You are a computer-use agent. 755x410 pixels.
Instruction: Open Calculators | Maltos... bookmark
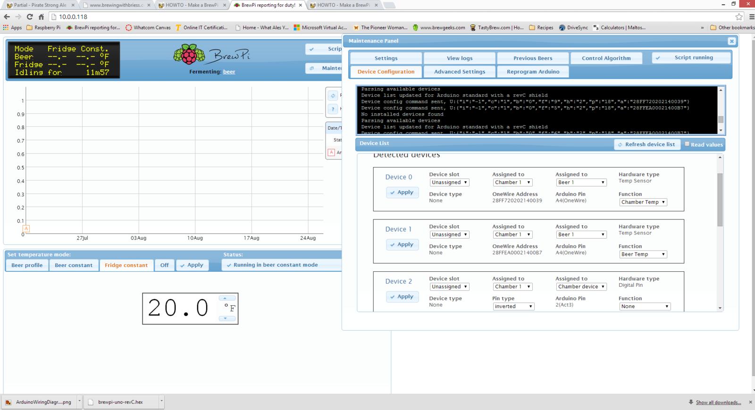[x=619, y=27]
